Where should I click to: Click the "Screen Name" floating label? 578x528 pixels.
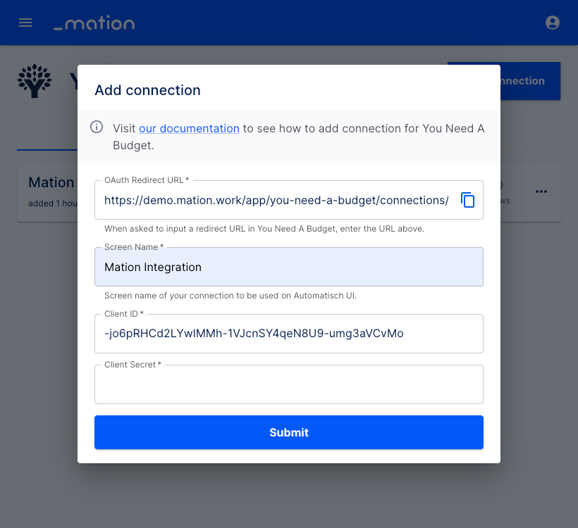(134, 247)
